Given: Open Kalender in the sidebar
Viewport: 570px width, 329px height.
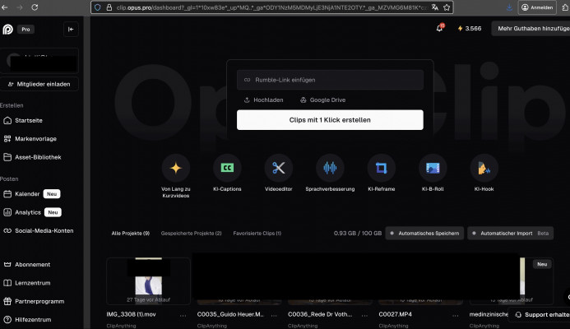Looking at the screenshot, I should (27, 194).
